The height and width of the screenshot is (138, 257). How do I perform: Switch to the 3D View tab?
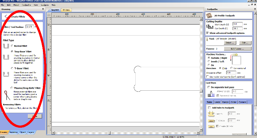pyautogui.click(x=66, y=10)
